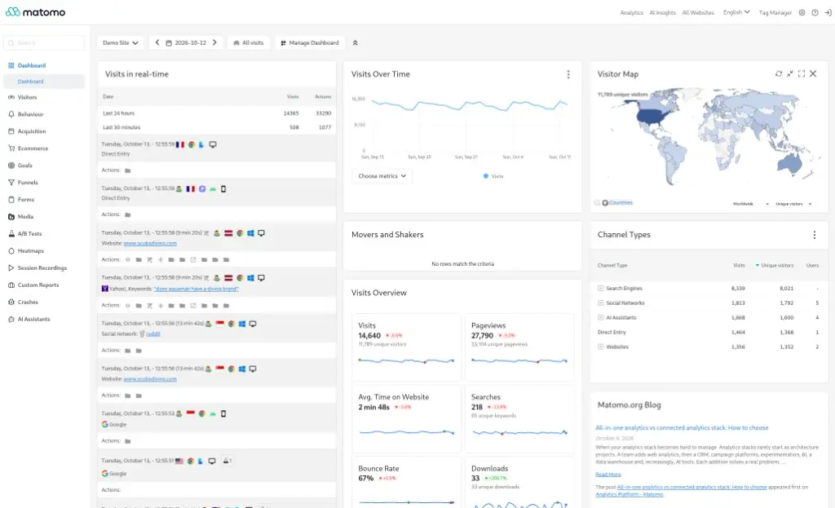Click the Manage Dashboard button
The image size is (835, 508).
tap(310, 42)
